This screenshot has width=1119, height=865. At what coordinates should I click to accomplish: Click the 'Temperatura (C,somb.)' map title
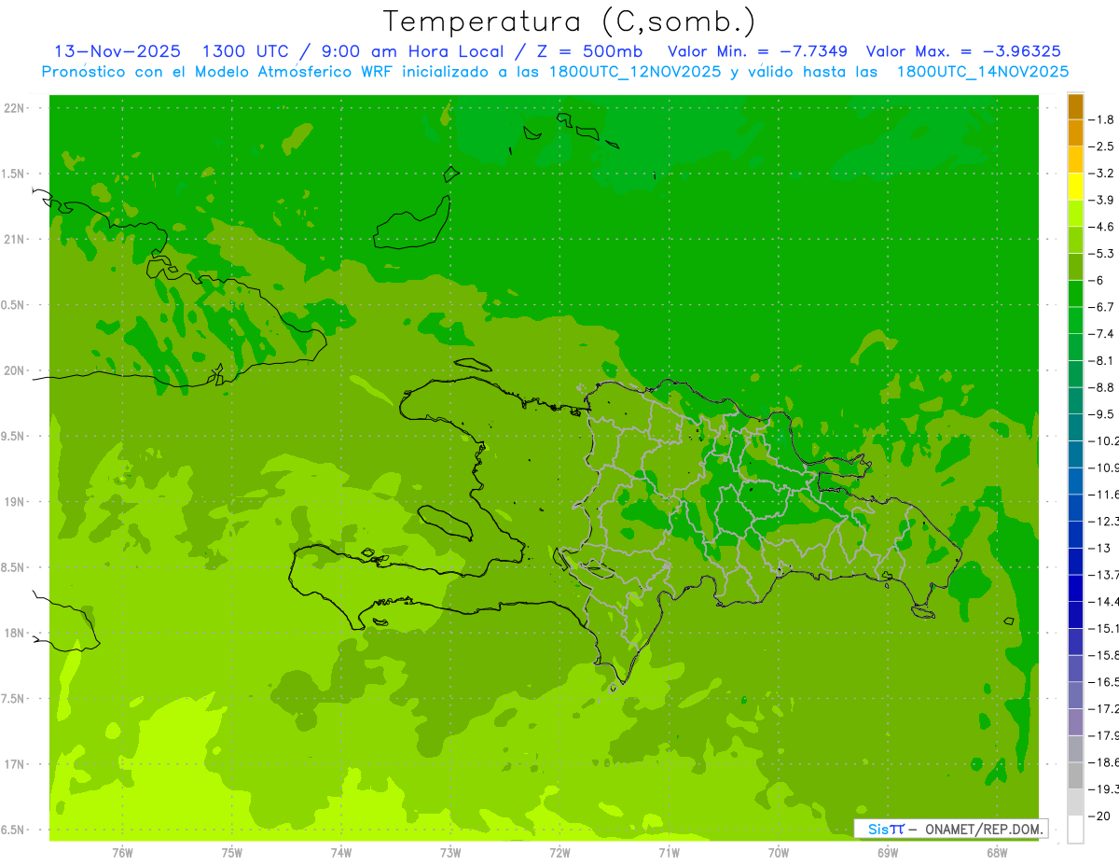tap(570, 21)
